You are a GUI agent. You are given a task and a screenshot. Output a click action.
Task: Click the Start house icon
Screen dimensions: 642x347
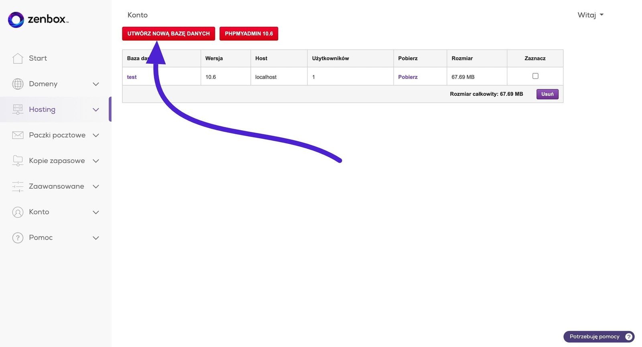18,59
